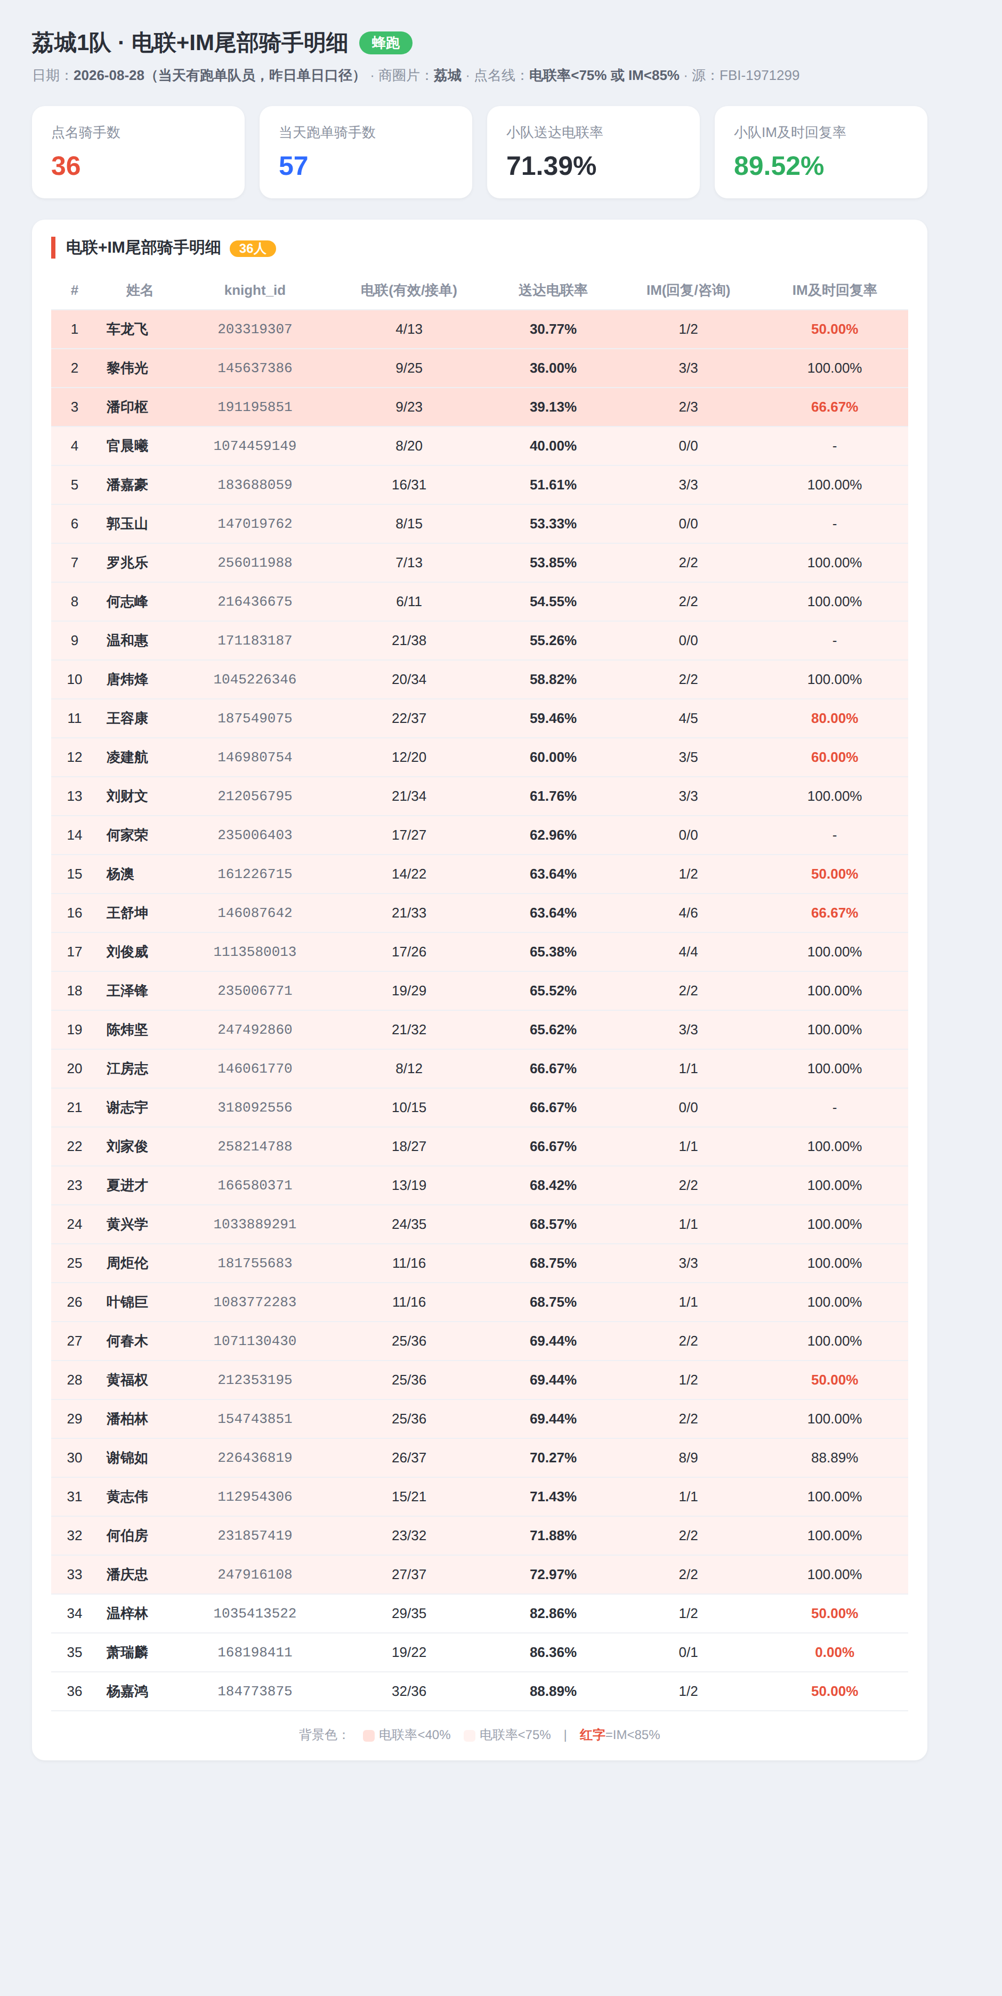Click the 电联率<40% legend color swatch

pyautogui.click(x=369, y=1736)
